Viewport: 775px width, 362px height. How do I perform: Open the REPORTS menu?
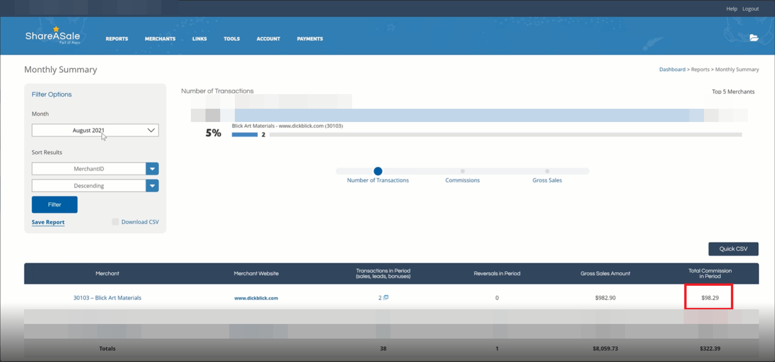pos(117,39)
